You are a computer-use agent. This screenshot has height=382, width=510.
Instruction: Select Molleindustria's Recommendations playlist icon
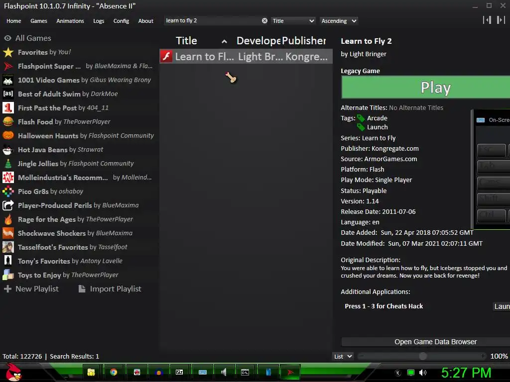pyautogui.click(x=8, y=178)
